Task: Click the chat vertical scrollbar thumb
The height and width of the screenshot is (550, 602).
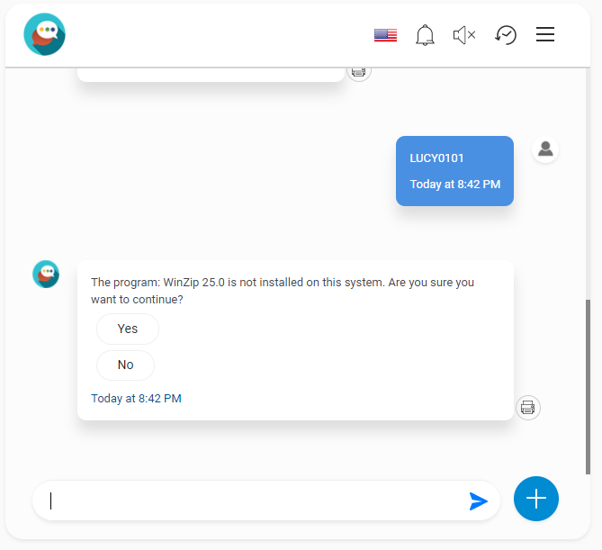Action: coord(588,387)
